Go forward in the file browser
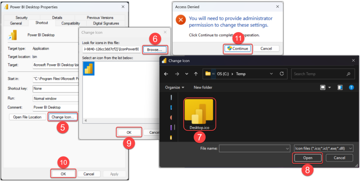 177,74
